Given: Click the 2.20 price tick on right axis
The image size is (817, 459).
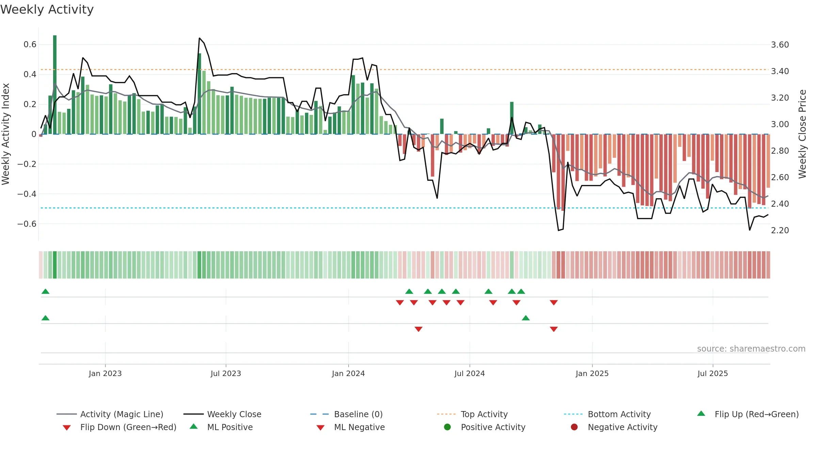Looking at the screenshot, I should [780, 231].
